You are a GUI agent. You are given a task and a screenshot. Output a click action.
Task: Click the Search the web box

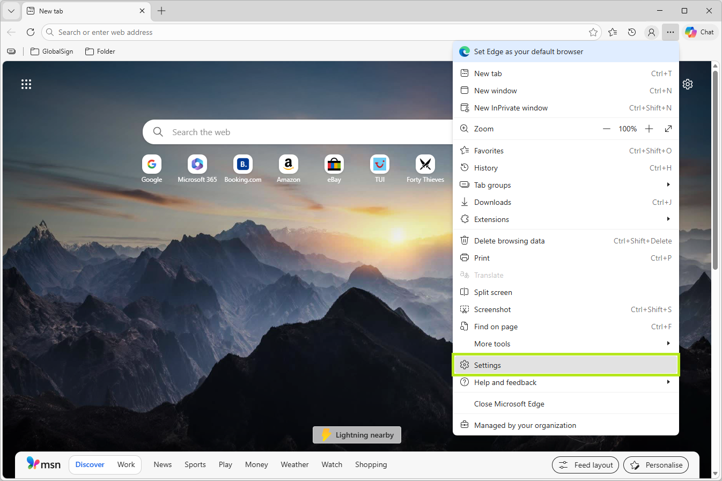(x=298, y=132)
